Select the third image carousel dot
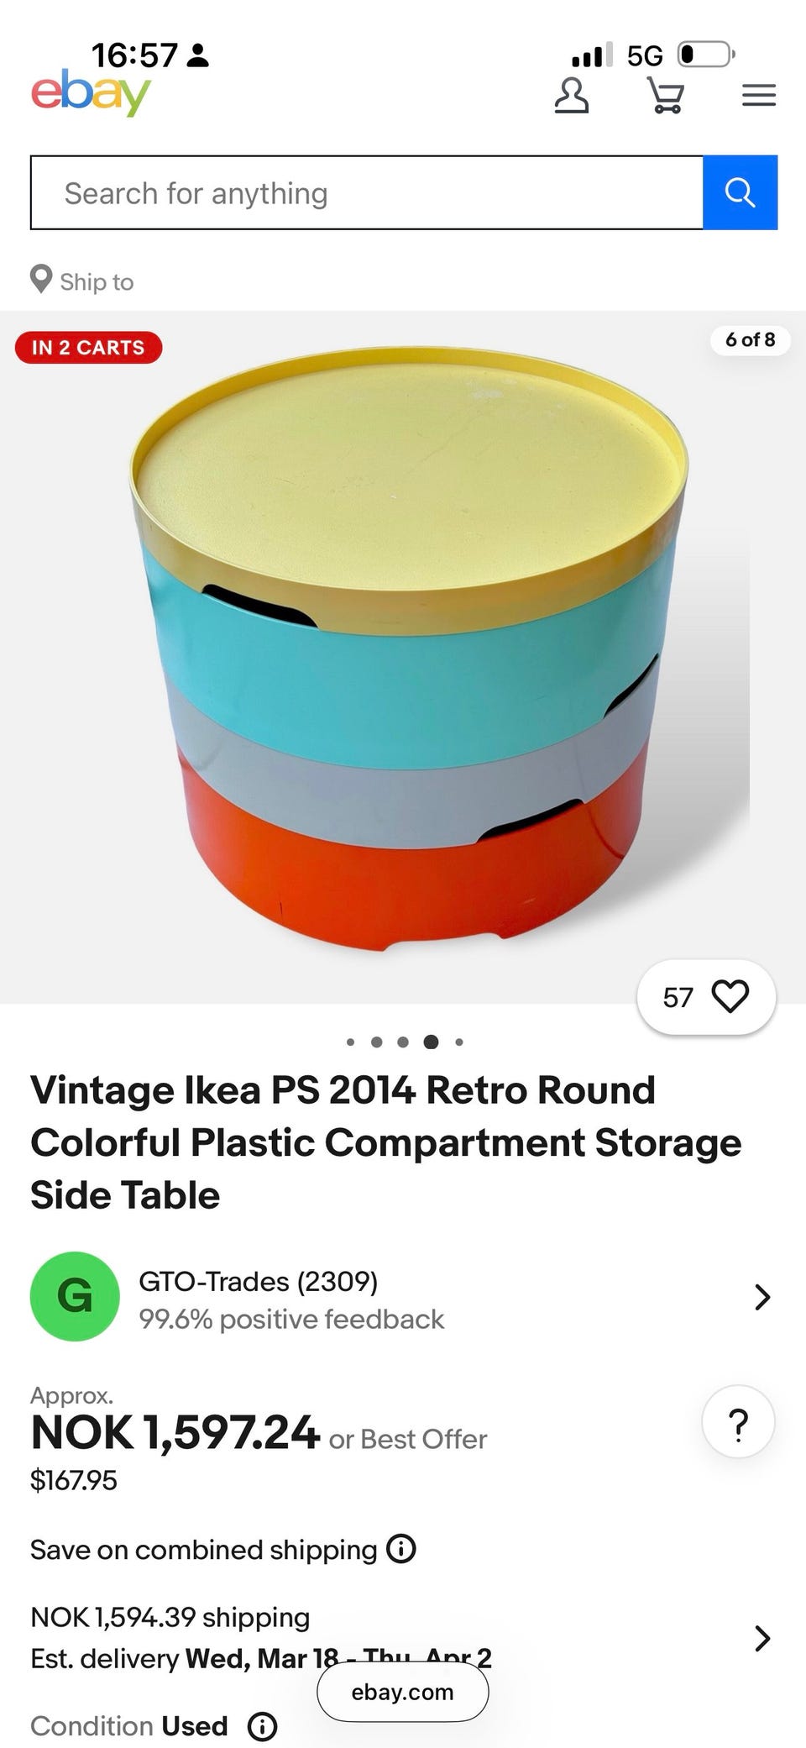 403,1042
